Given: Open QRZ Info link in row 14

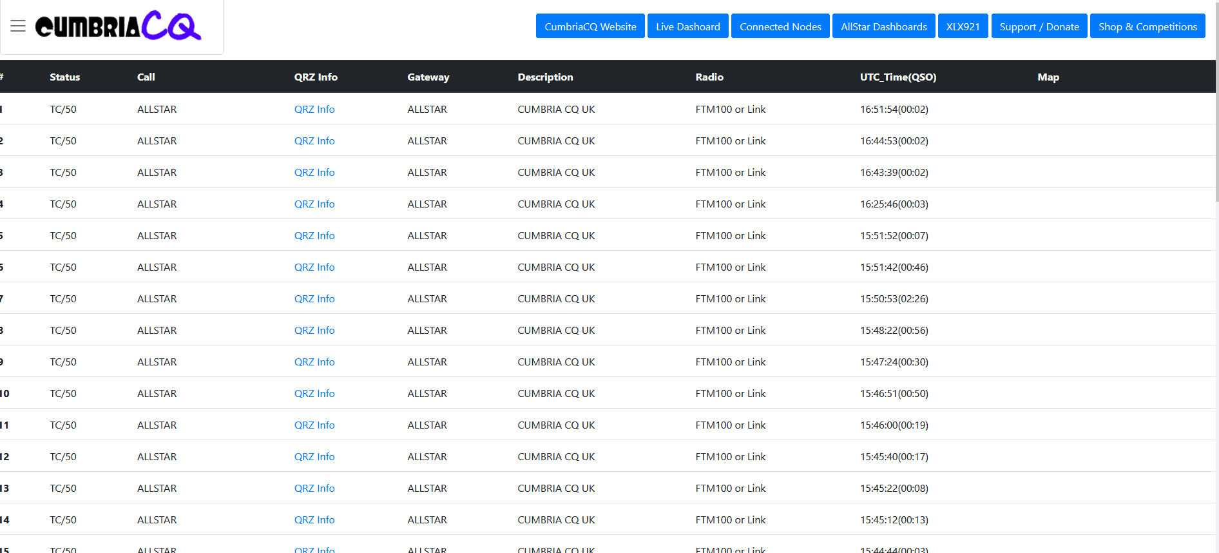Looking at the screenshot, I should (314, 520).
